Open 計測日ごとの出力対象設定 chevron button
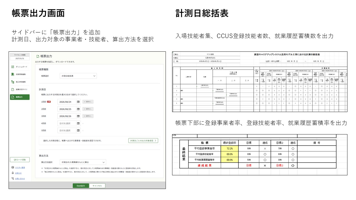 coord(143,141)
